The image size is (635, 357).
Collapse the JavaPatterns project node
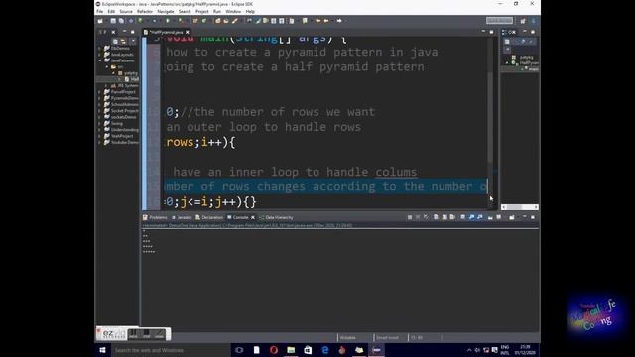[x=99, y=60]
